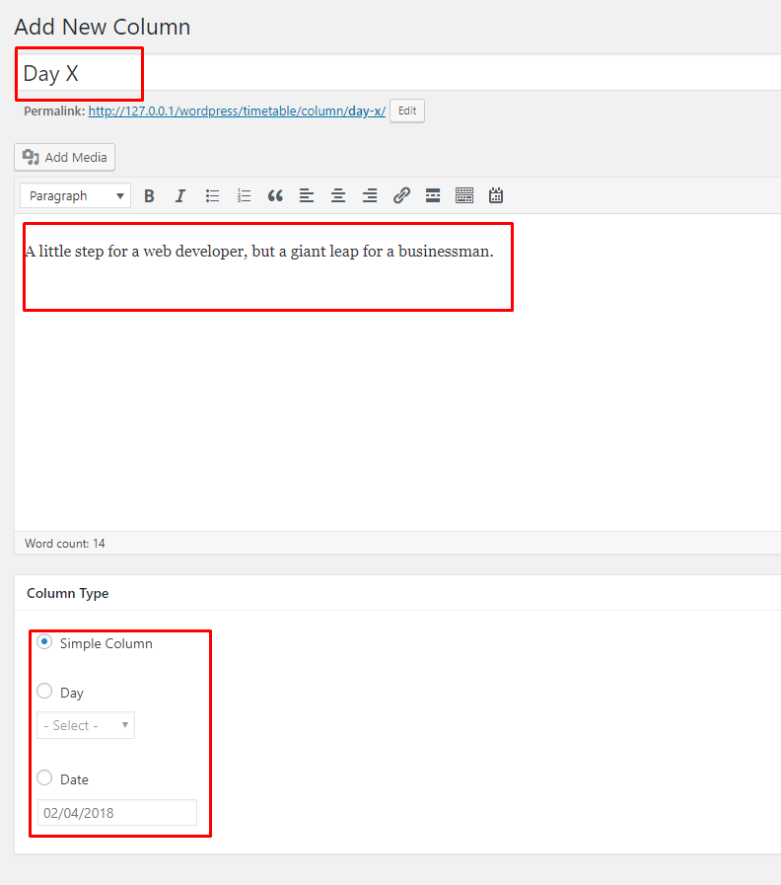The image size is (781, 885).
Task: Open the Paragraph format dropdown
Action: tap(75, 196)
